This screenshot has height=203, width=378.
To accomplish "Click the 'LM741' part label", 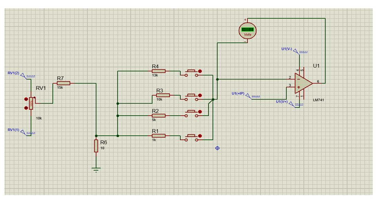I will point(319,100).
